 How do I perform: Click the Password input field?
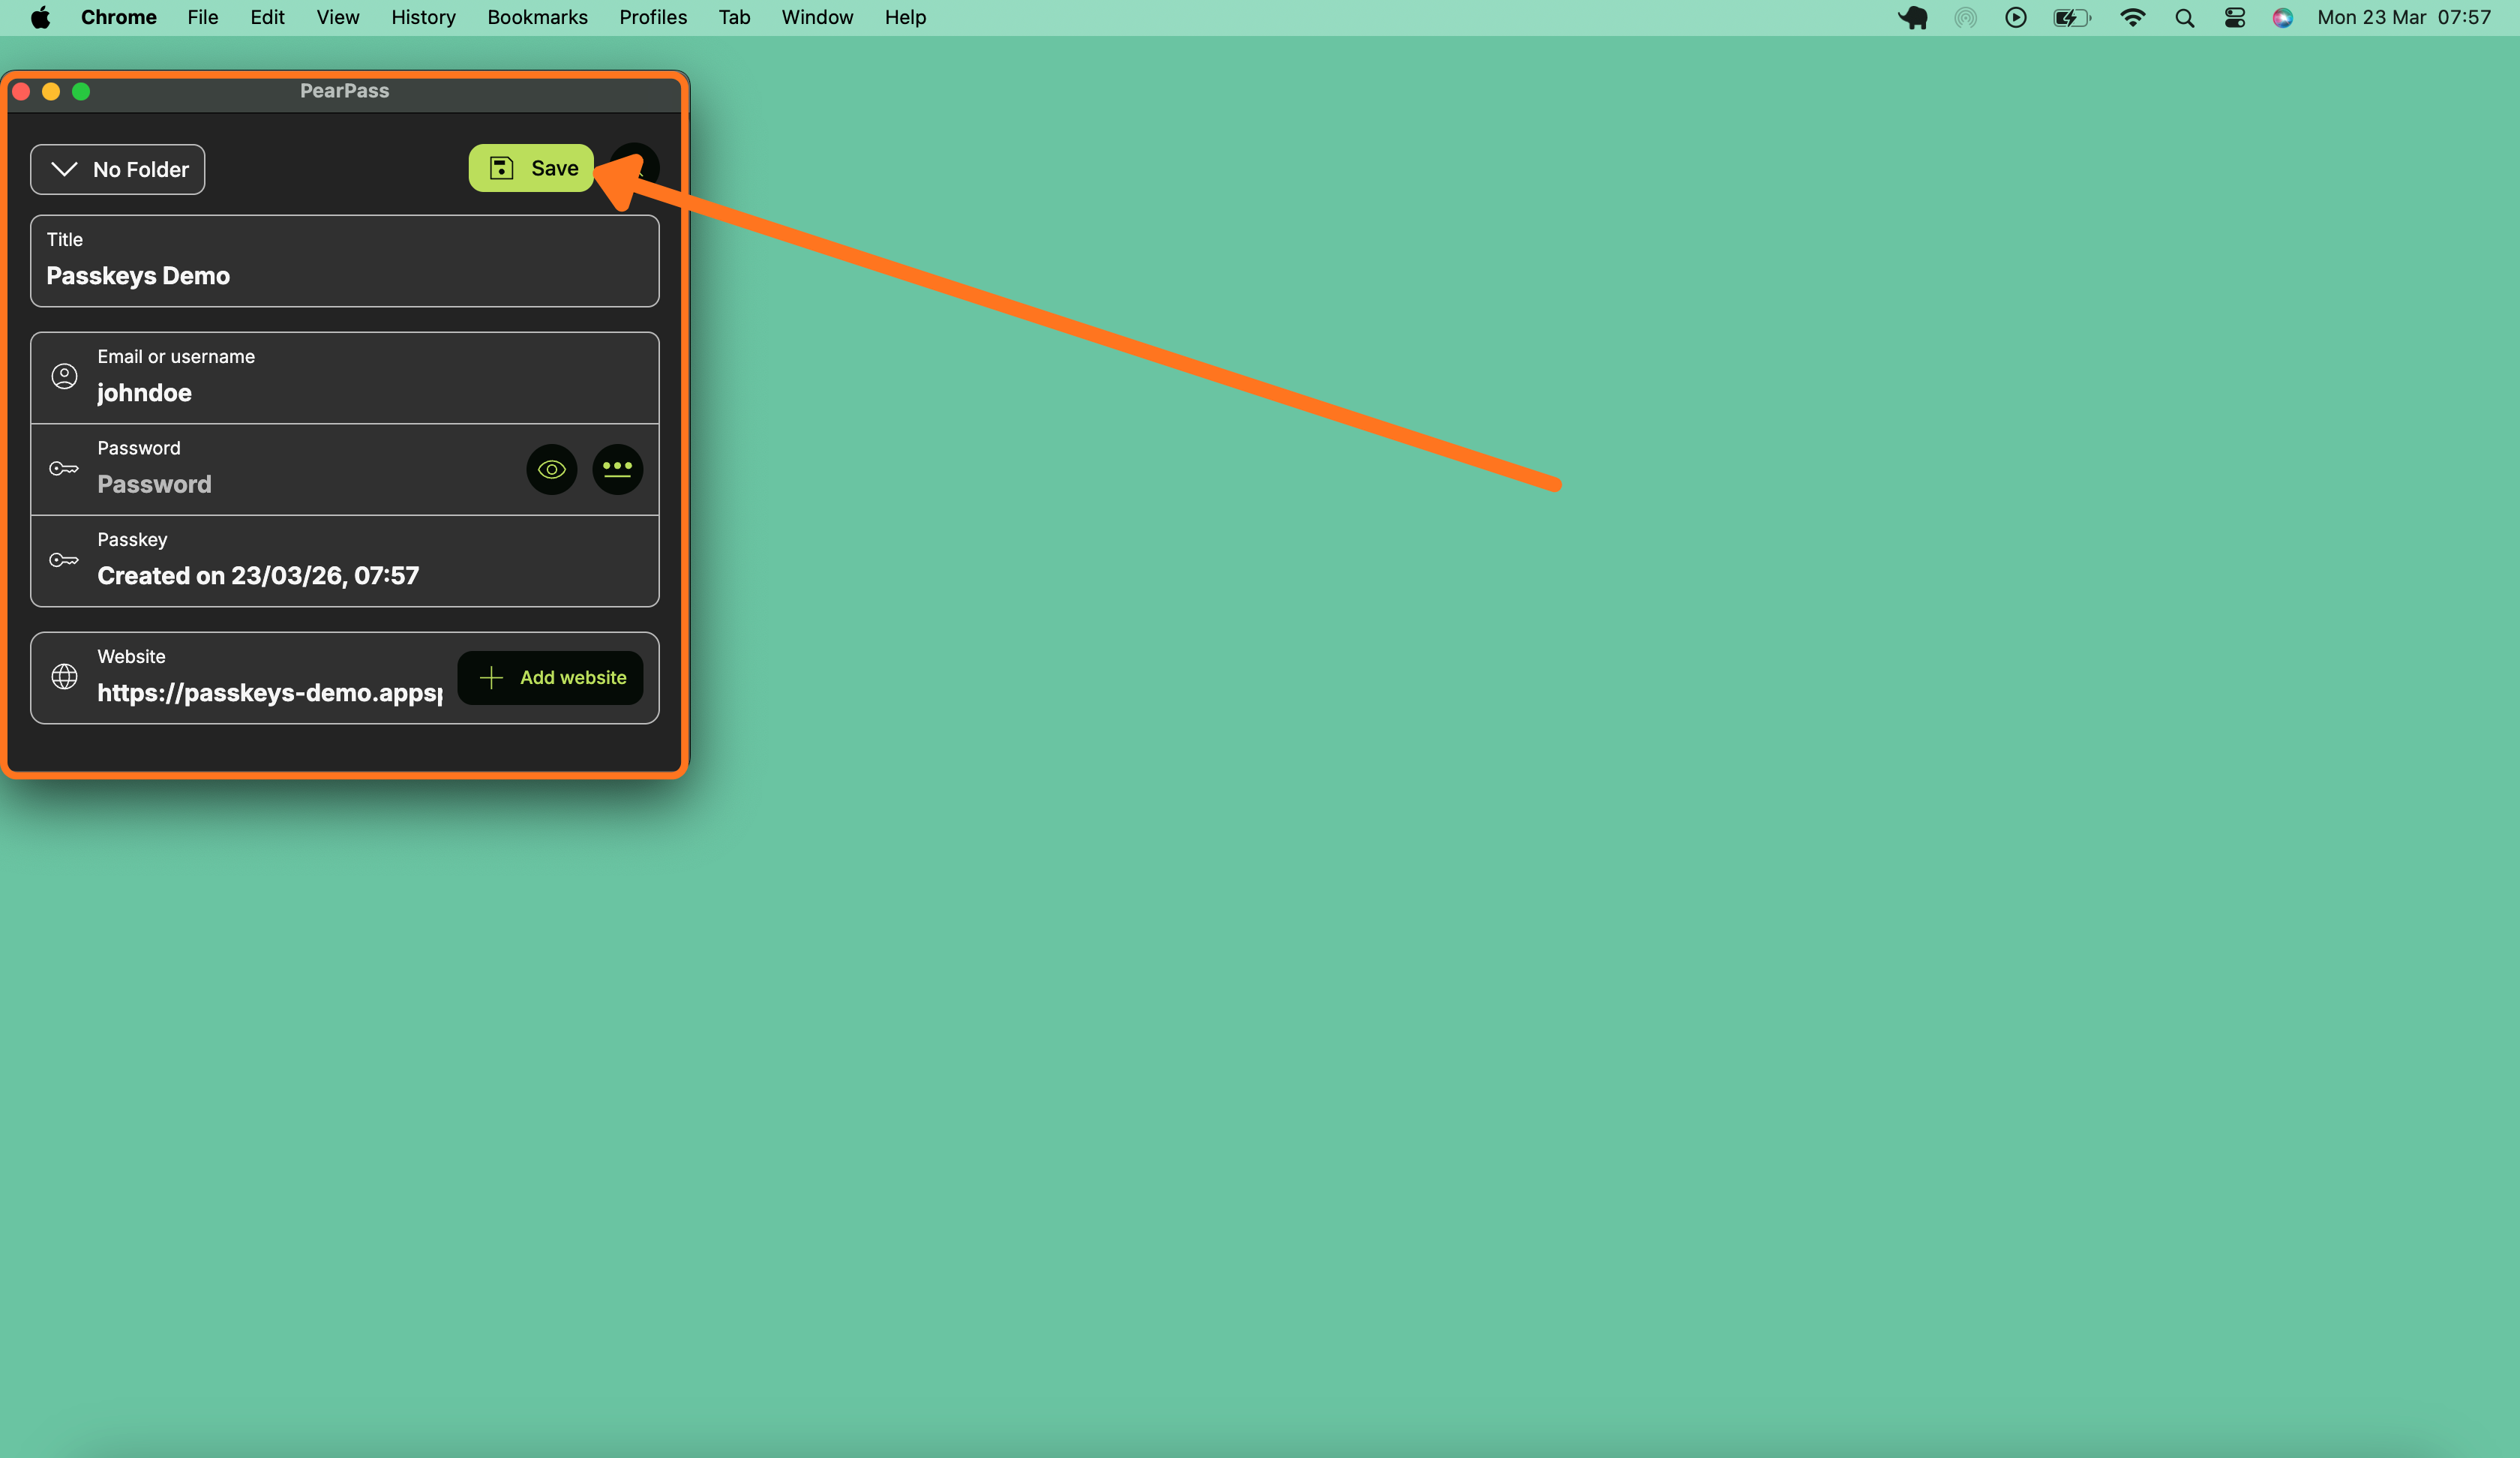click(300, 484)
